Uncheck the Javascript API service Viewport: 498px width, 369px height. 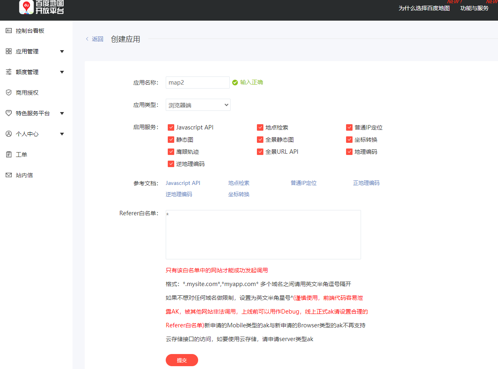point(171,127)
